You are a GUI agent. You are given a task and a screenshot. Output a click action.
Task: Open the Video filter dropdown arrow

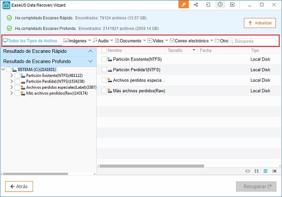click(x=166, y=40)
